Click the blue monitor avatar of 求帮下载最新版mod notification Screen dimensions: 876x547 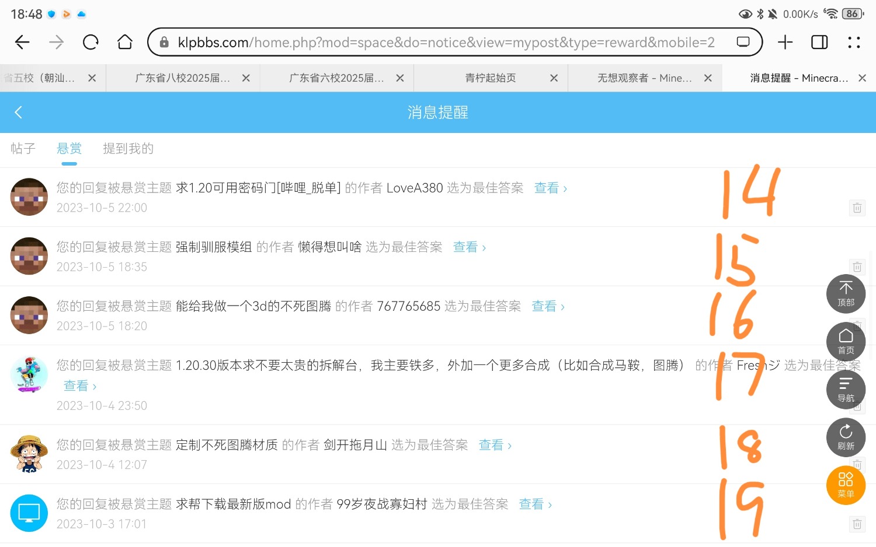pos(29,513)
